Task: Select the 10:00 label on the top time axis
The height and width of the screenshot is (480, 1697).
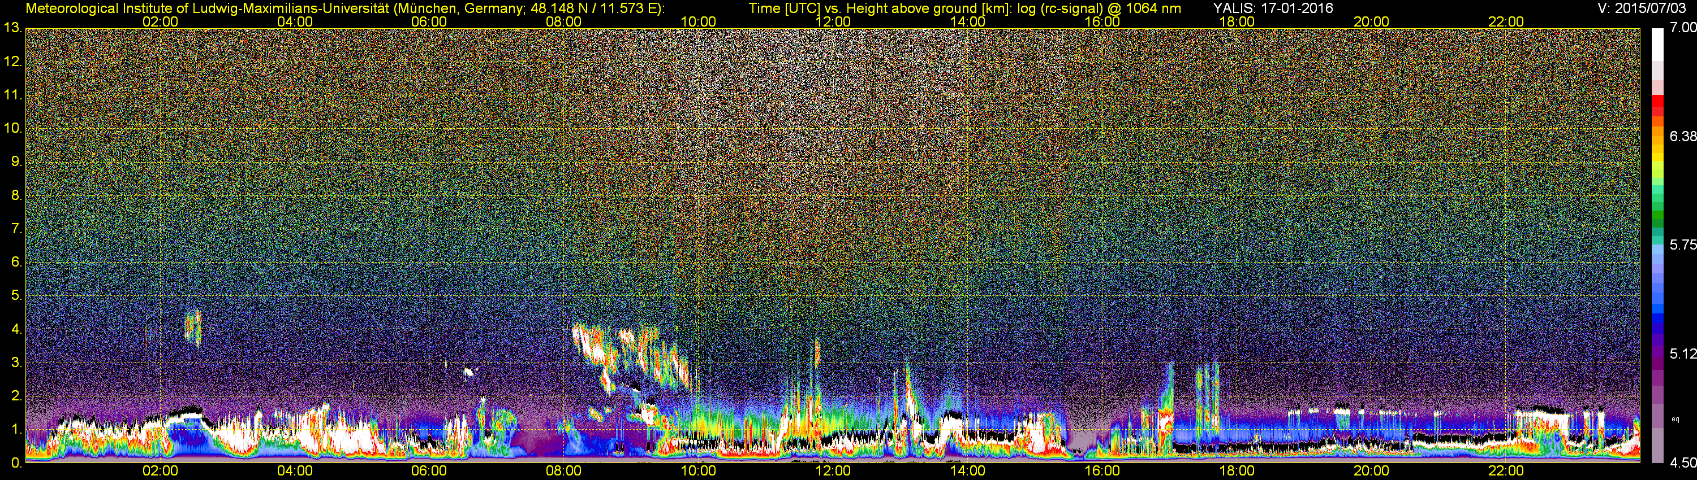Action: pyautogui.click(x=698, y=21)
